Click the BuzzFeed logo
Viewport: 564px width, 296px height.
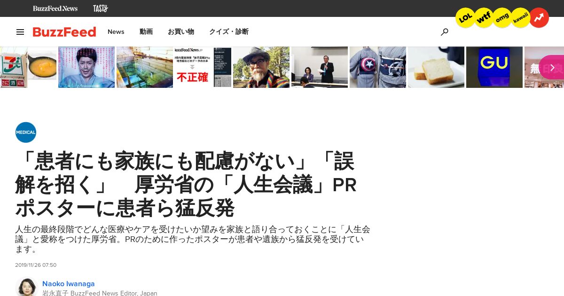[64, 32]
